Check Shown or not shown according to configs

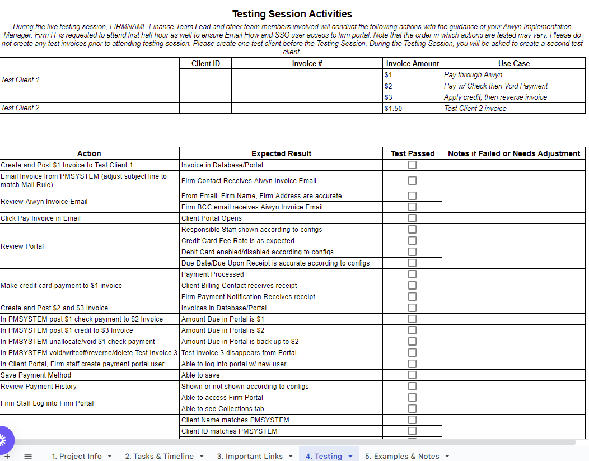(x=412, y=387)
